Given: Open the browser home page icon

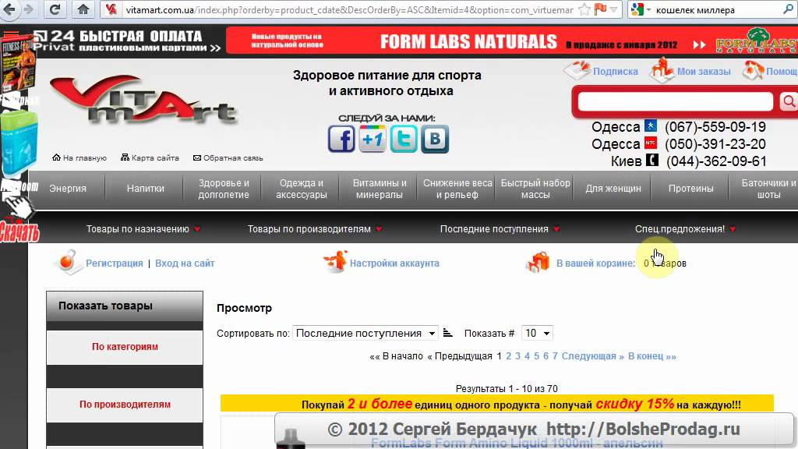Looking at the screenshot, I should (x=83, y=9).
